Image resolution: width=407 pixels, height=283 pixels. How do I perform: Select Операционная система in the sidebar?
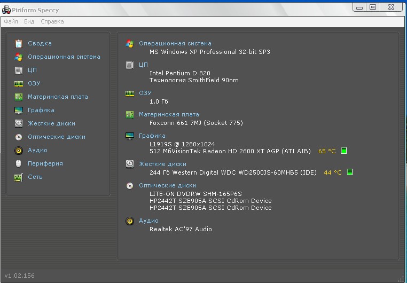click(x=64, y=57)
